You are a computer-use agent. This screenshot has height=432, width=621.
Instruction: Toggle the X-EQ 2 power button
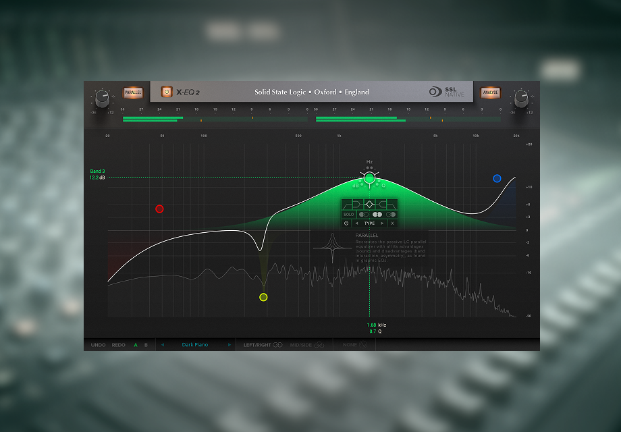click(x=166, y=92)
